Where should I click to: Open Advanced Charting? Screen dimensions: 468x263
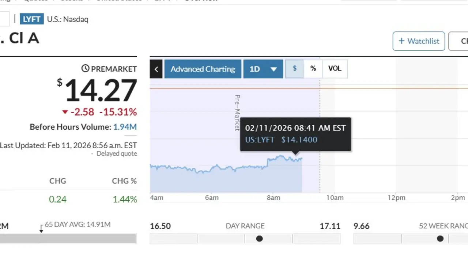point(203,69)
